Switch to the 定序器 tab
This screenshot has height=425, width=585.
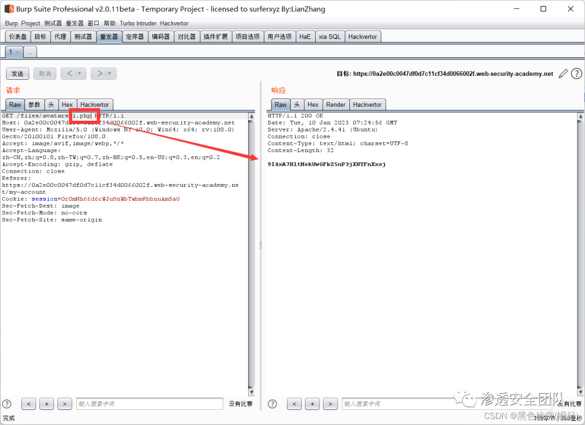[x=135, y=36]
